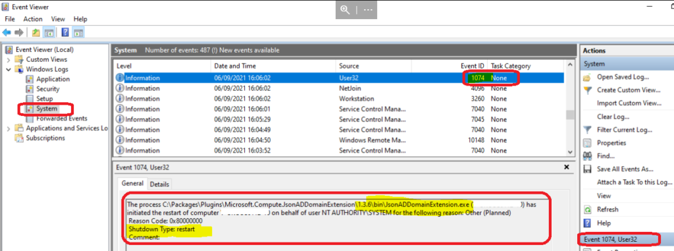The width and height of the screenshot is (674, 251).
Task: Switch to the General tab
Action: (132, 183)
